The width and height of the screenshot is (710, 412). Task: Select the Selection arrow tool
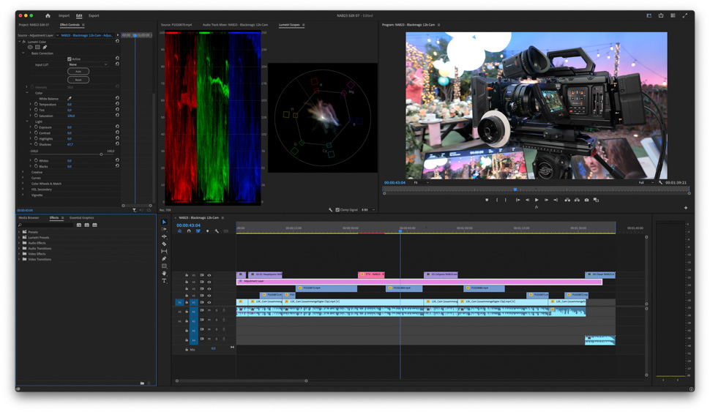pyautogui.click(x=164, y=222)
